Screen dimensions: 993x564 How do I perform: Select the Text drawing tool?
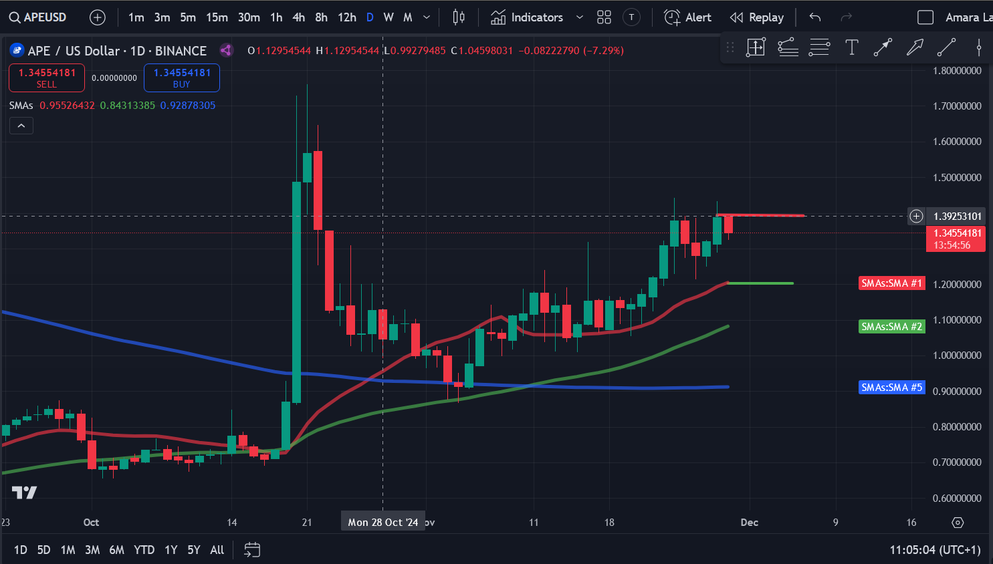(851, 47)
